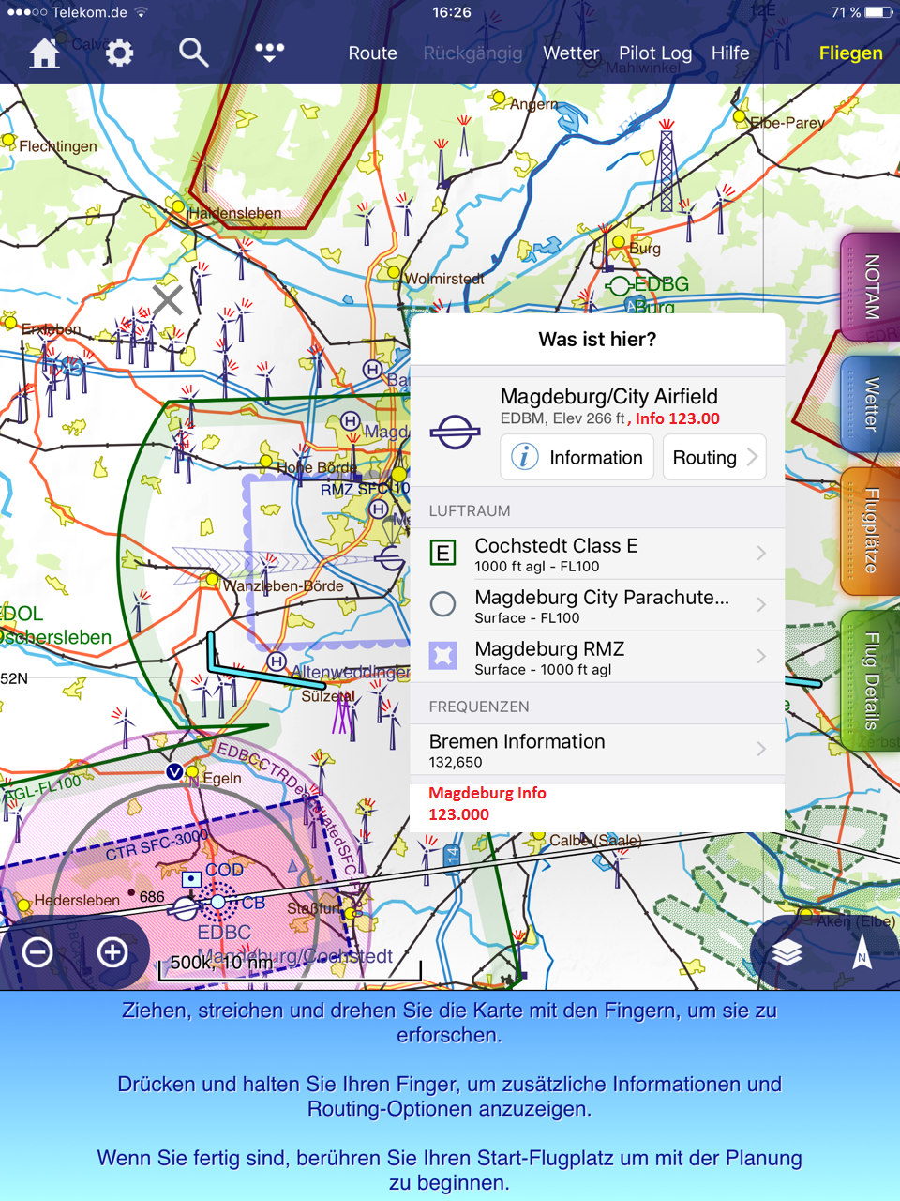Open settings with the gear icon
The image size is (900, 1201).
(x=119, y=53)
